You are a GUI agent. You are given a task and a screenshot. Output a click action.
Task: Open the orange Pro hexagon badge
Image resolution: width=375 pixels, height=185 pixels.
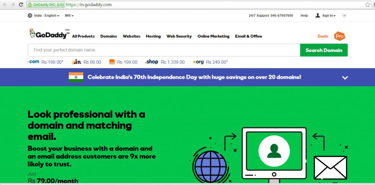(339, 36)
